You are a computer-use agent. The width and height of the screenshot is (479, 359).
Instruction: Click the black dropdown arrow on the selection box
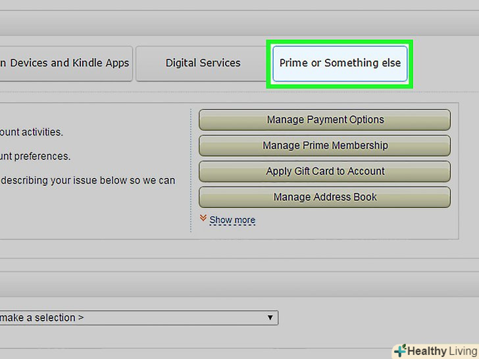coord(270,318)
